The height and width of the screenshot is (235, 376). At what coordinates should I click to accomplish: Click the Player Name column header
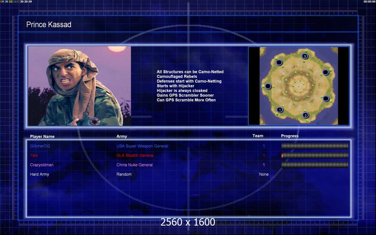click(42, 136)
